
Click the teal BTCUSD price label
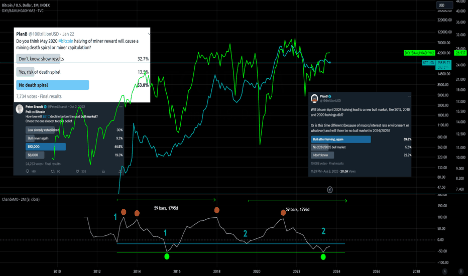point(429,63)
